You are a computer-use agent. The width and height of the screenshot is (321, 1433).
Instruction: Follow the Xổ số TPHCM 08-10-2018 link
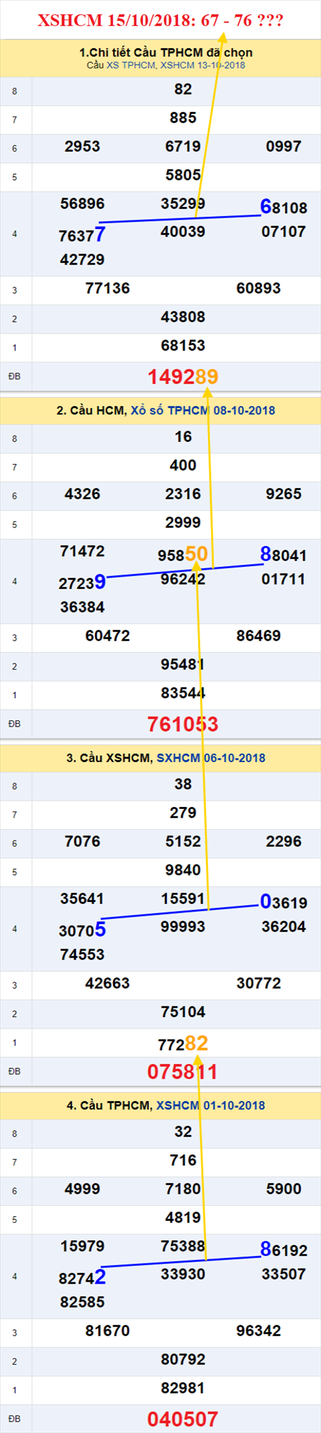[x=203, y=410]
